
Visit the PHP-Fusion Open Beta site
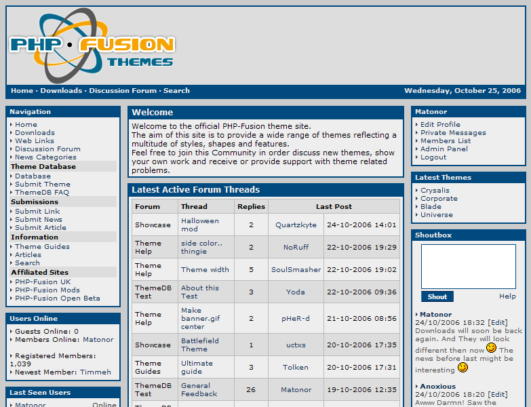point(58,298)
